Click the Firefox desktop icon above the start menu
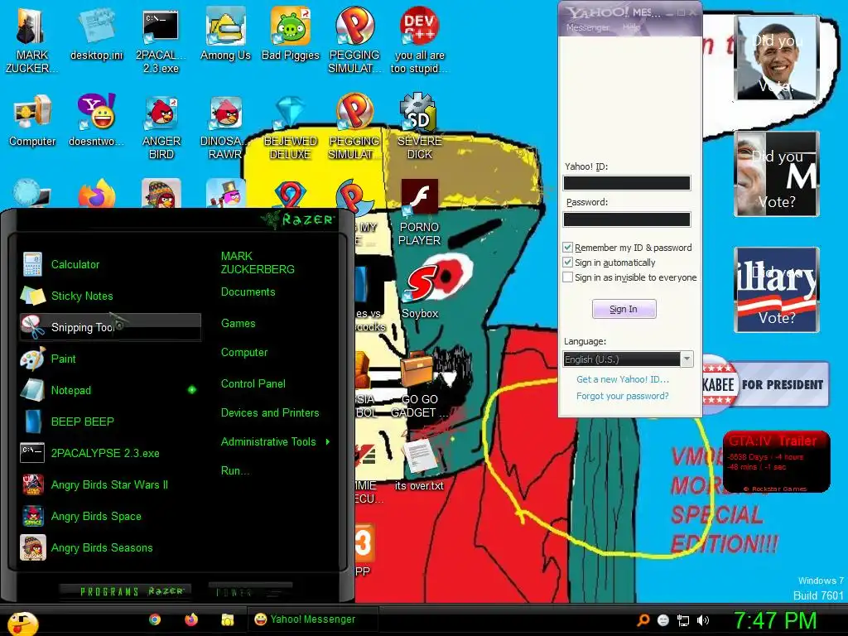848x636 pixels. 96,194
